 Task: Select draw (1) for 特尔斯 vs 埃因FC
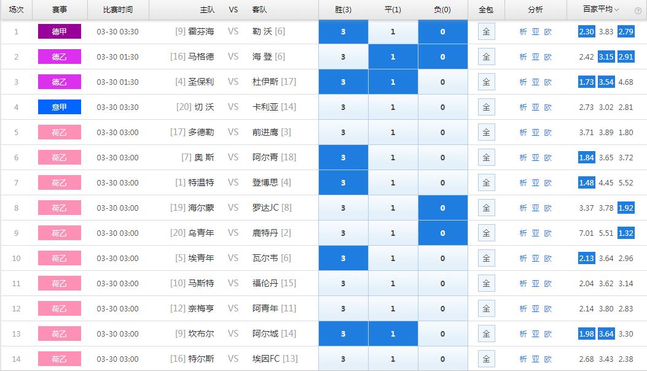[393, 359]
